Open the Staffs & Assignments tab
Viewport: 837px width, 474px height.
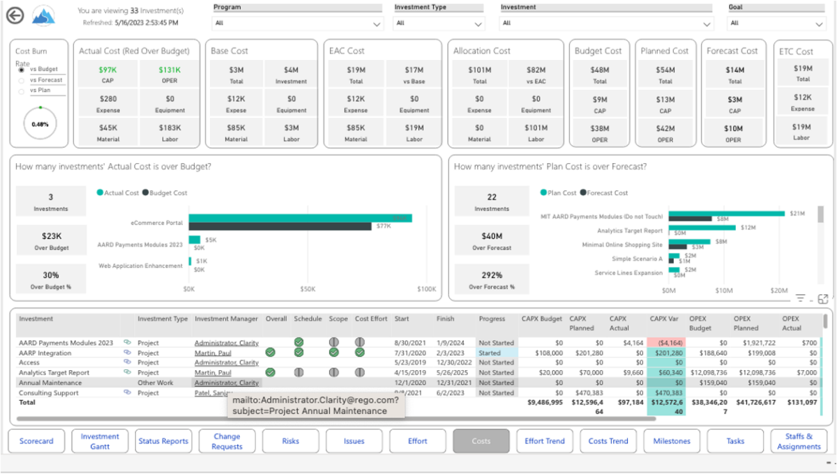tap(798, 441)
